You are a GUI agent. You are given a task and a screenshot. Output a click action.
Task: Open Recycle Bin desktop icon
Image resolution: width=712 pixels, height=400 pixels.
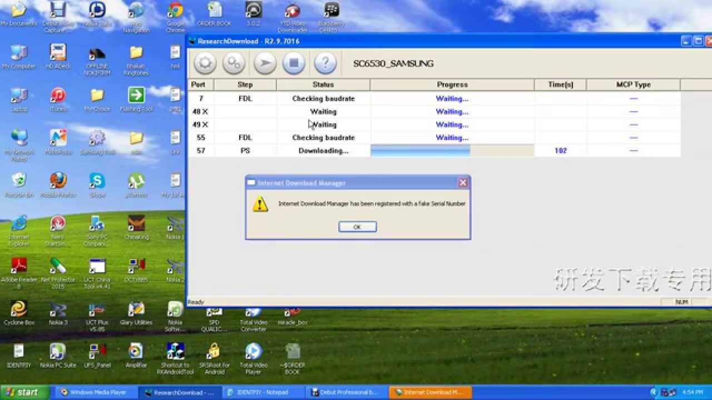pos(19,185)
